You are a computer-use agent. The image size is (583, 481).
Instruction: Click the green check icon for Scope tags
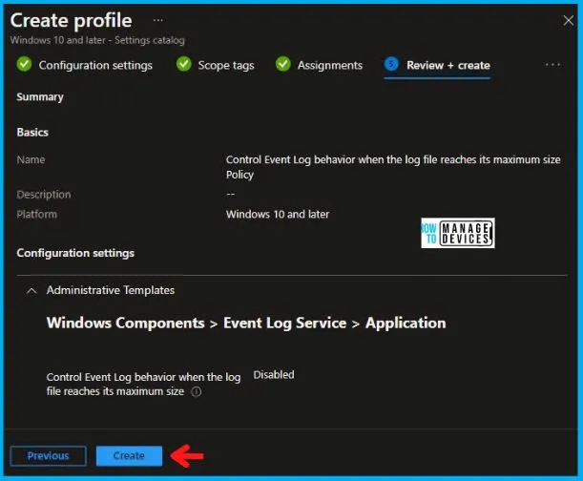coord(183,64)
